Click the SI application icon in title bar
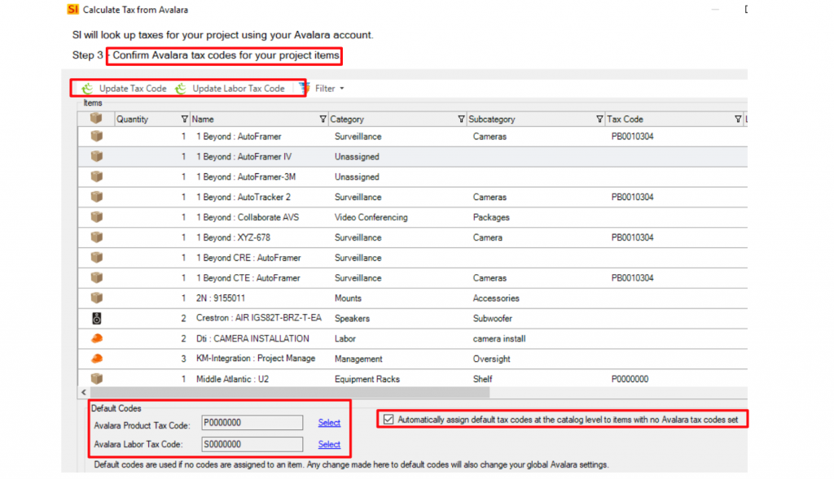This screenshot has height=479, width=834. click(72, 10)
